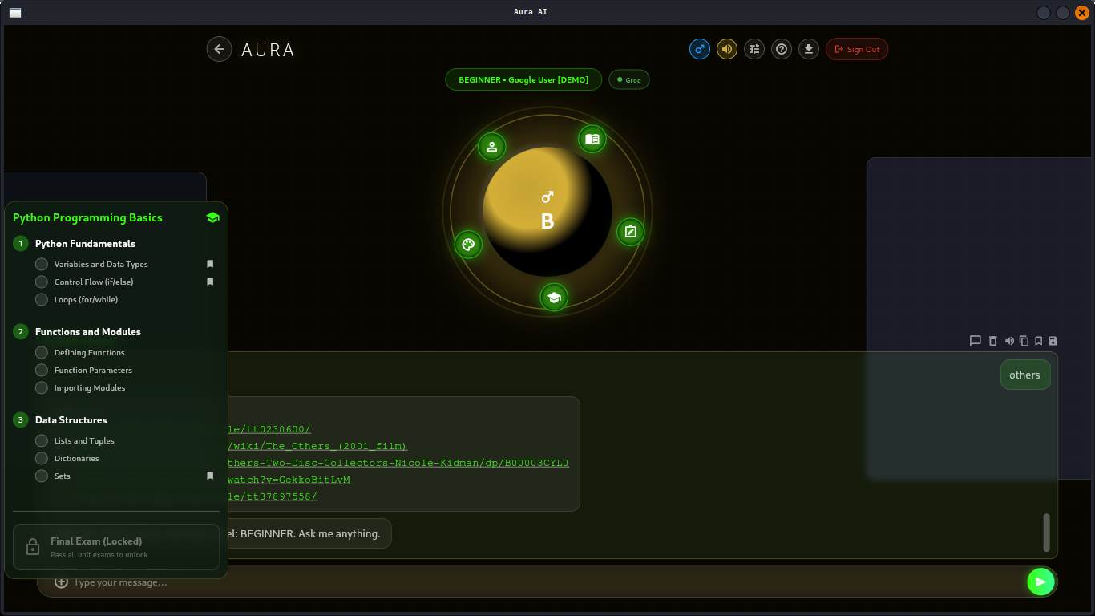Open the color palette icon on orb ring
The height and width of the screenshot is (616, 1095).
point(469,245)
